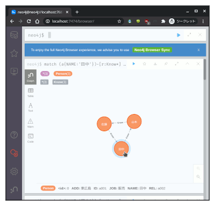This screenshot has width=215, height=206.
Task: Go back in the browser
Action: click(12, 22)
